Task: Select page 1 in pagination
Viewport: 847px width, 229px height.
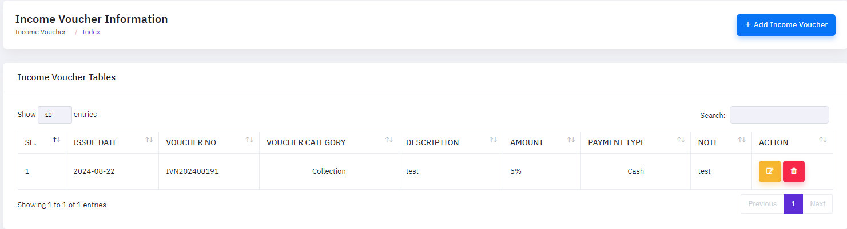Action: tap(793, 204)
